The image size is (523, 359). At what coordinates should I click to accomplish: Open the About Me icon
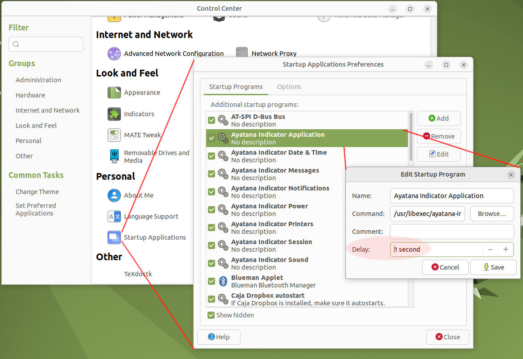coord(114,195)
